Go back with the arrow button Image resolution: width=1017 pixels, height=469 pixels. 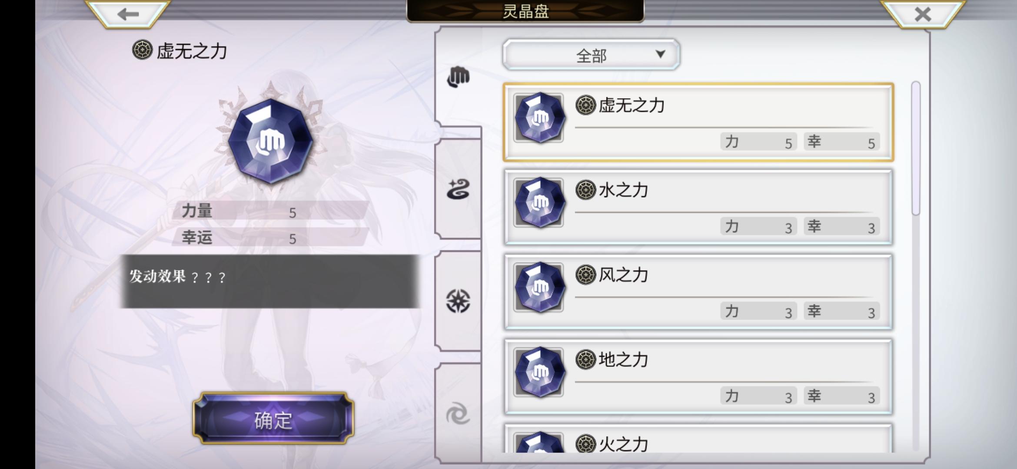[x=128, y=14]
